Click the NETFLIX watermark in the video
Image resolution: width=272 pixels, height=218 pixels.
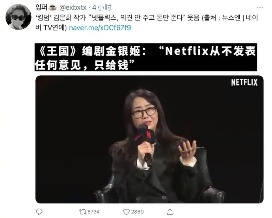(244, 82)
